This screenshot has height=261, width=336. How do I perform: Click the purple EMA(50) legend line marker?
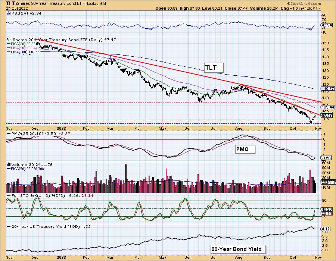[x=9, y=48]
